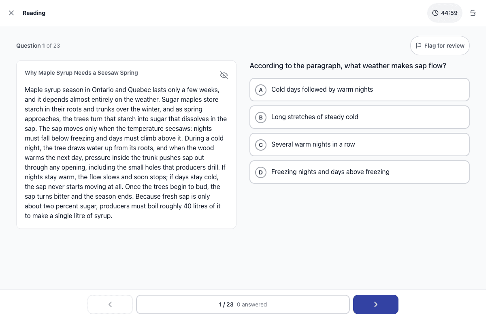Click the passage line ending 'to make a single litre of syrup.'
Screen dimensions: 492x319
68,216
